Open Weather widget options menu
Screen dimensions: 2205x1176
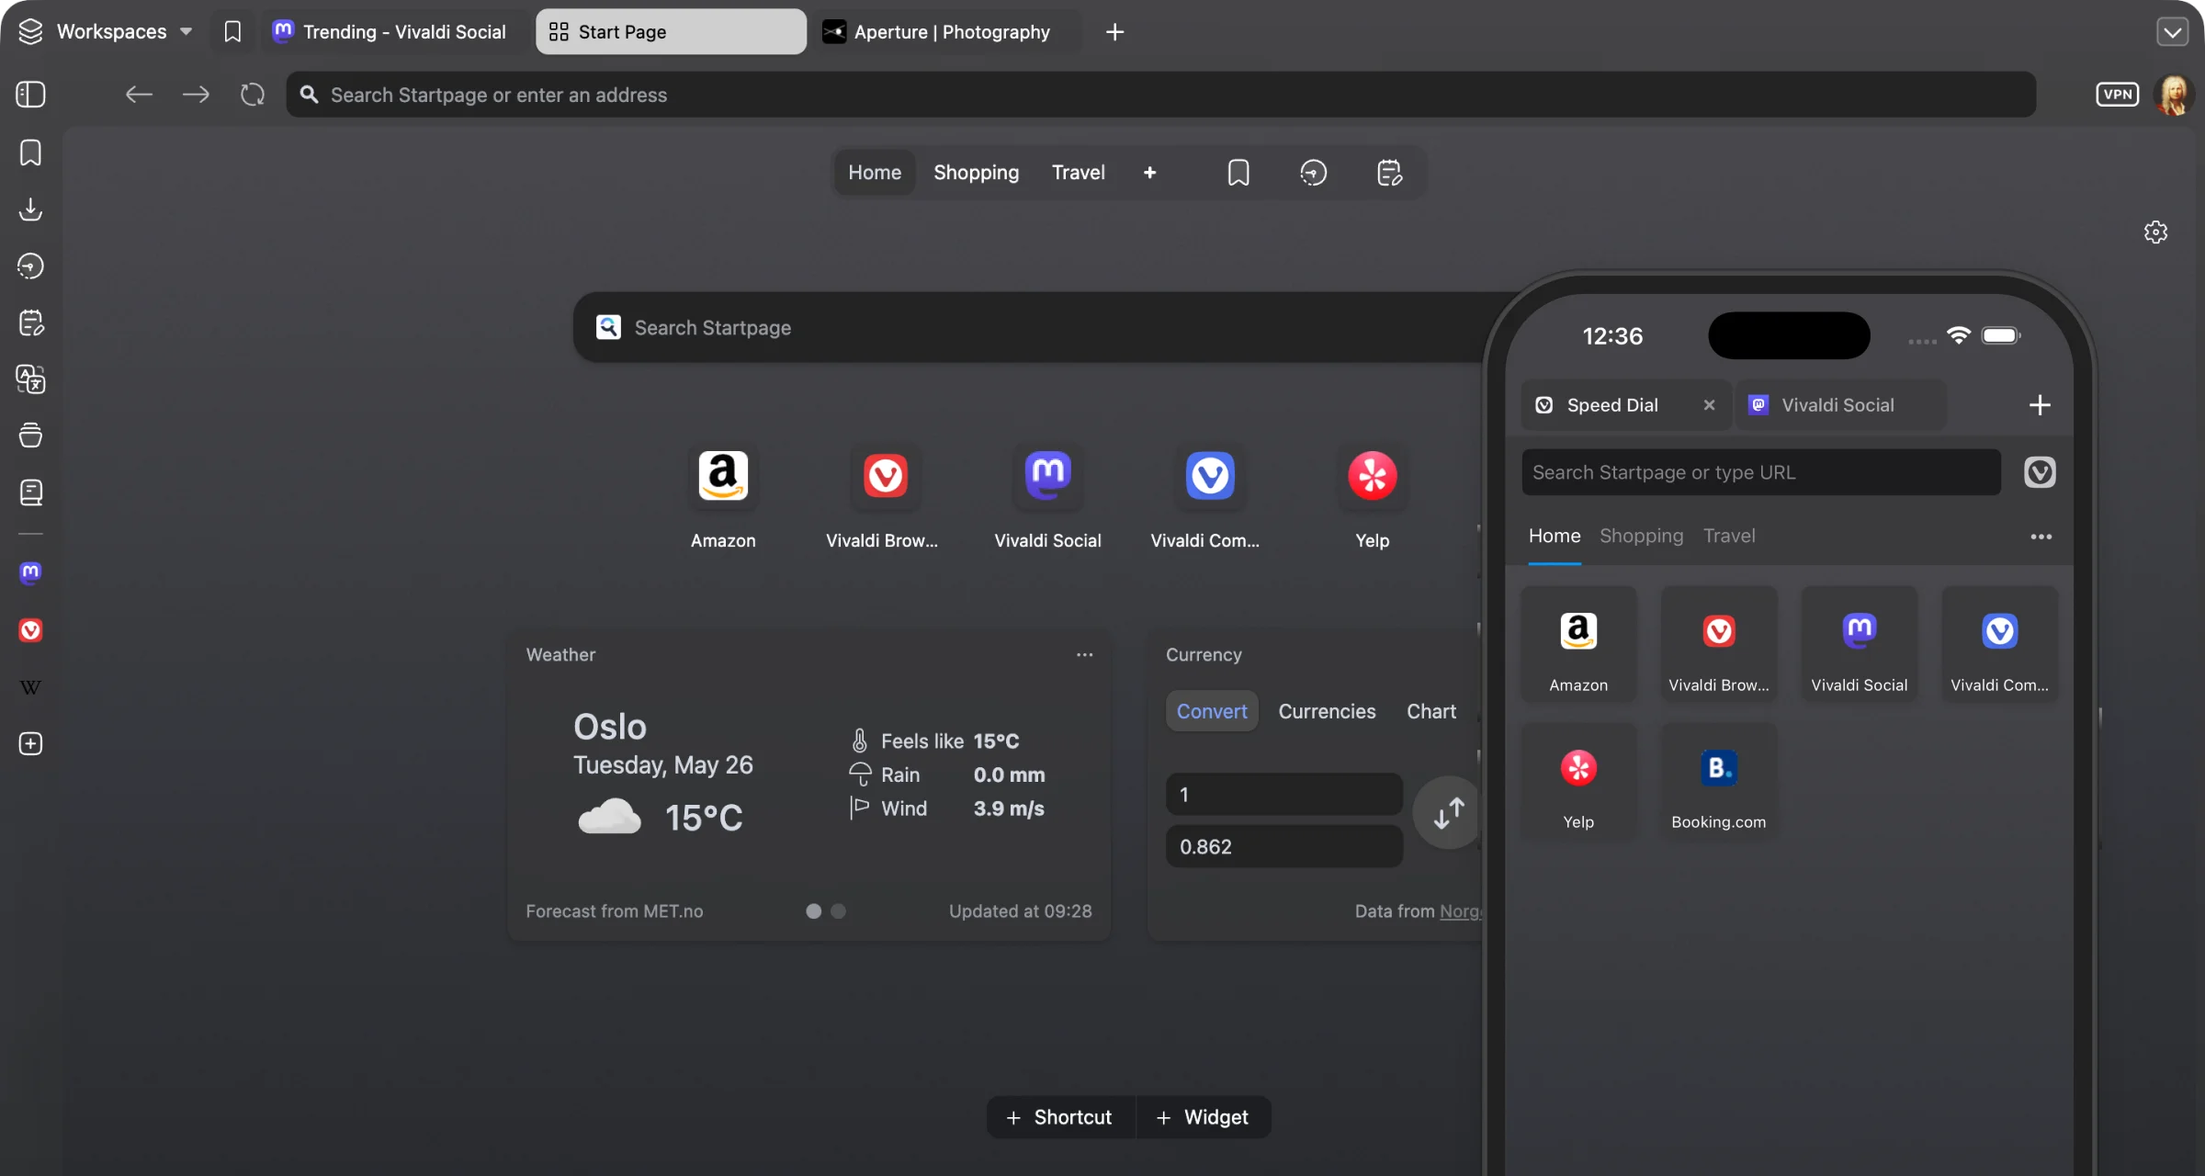click(x=1084, y=655)
